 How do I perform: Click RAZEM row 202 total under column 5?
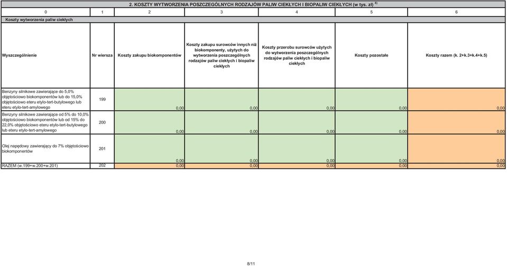point(371,166)
